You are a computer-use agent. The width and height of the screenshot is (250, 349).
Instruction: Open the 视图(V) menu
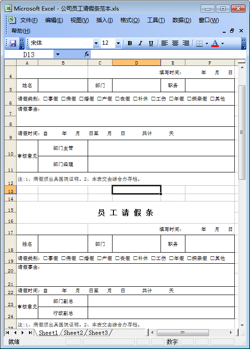point(79,20)
